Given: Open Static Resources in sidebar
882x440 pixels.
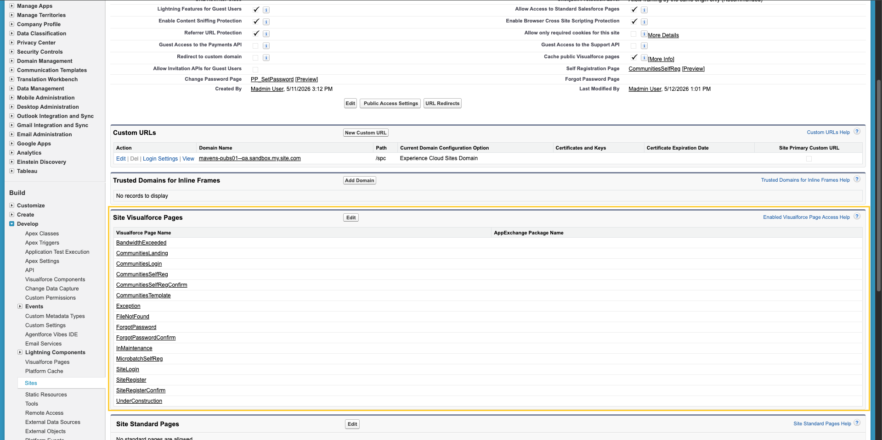Looking at the screenshot, I should point(46,395).
